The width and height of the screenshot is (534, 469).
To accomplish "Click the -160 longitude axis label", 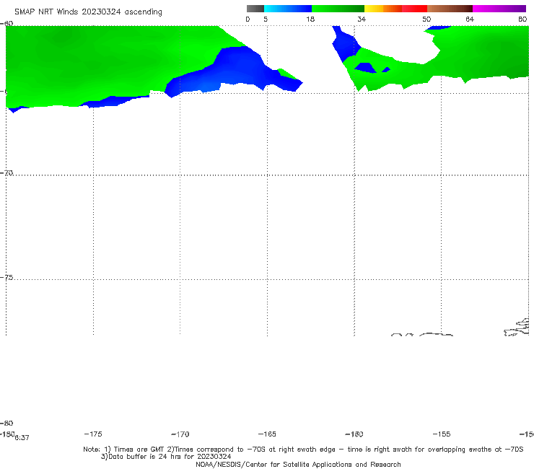I will 354,434.
